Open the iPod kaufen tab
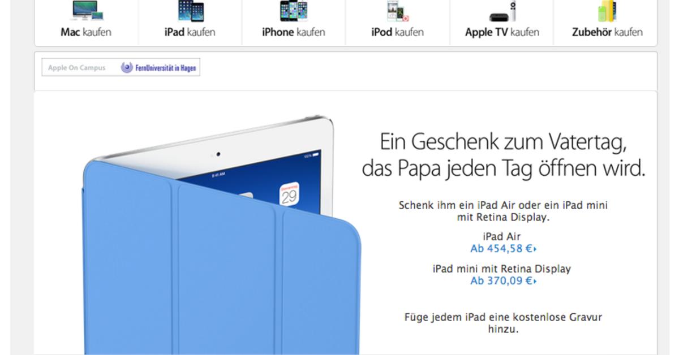 [397, 32]
